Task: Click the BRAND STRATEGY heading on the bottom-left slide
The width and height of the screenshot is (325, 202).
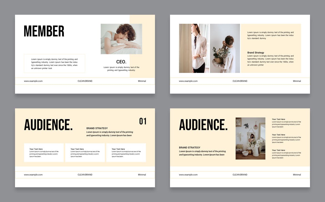Action: point(97,128)
